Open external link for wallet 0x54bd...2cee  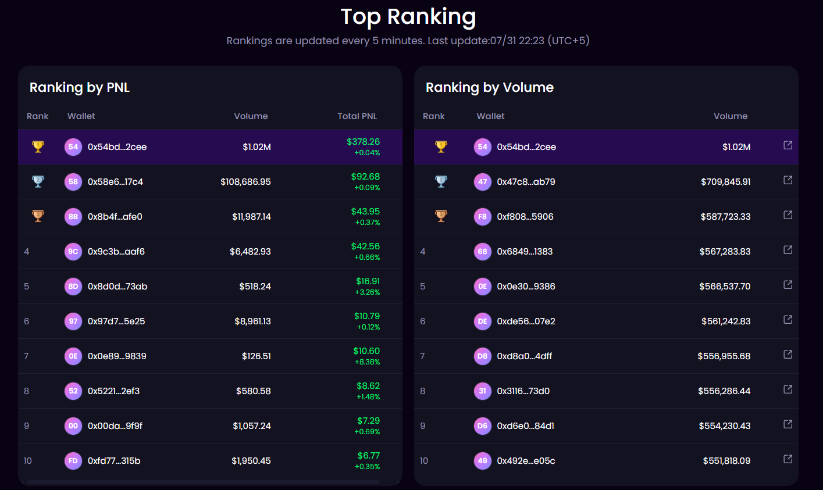(x=788, y=145)
